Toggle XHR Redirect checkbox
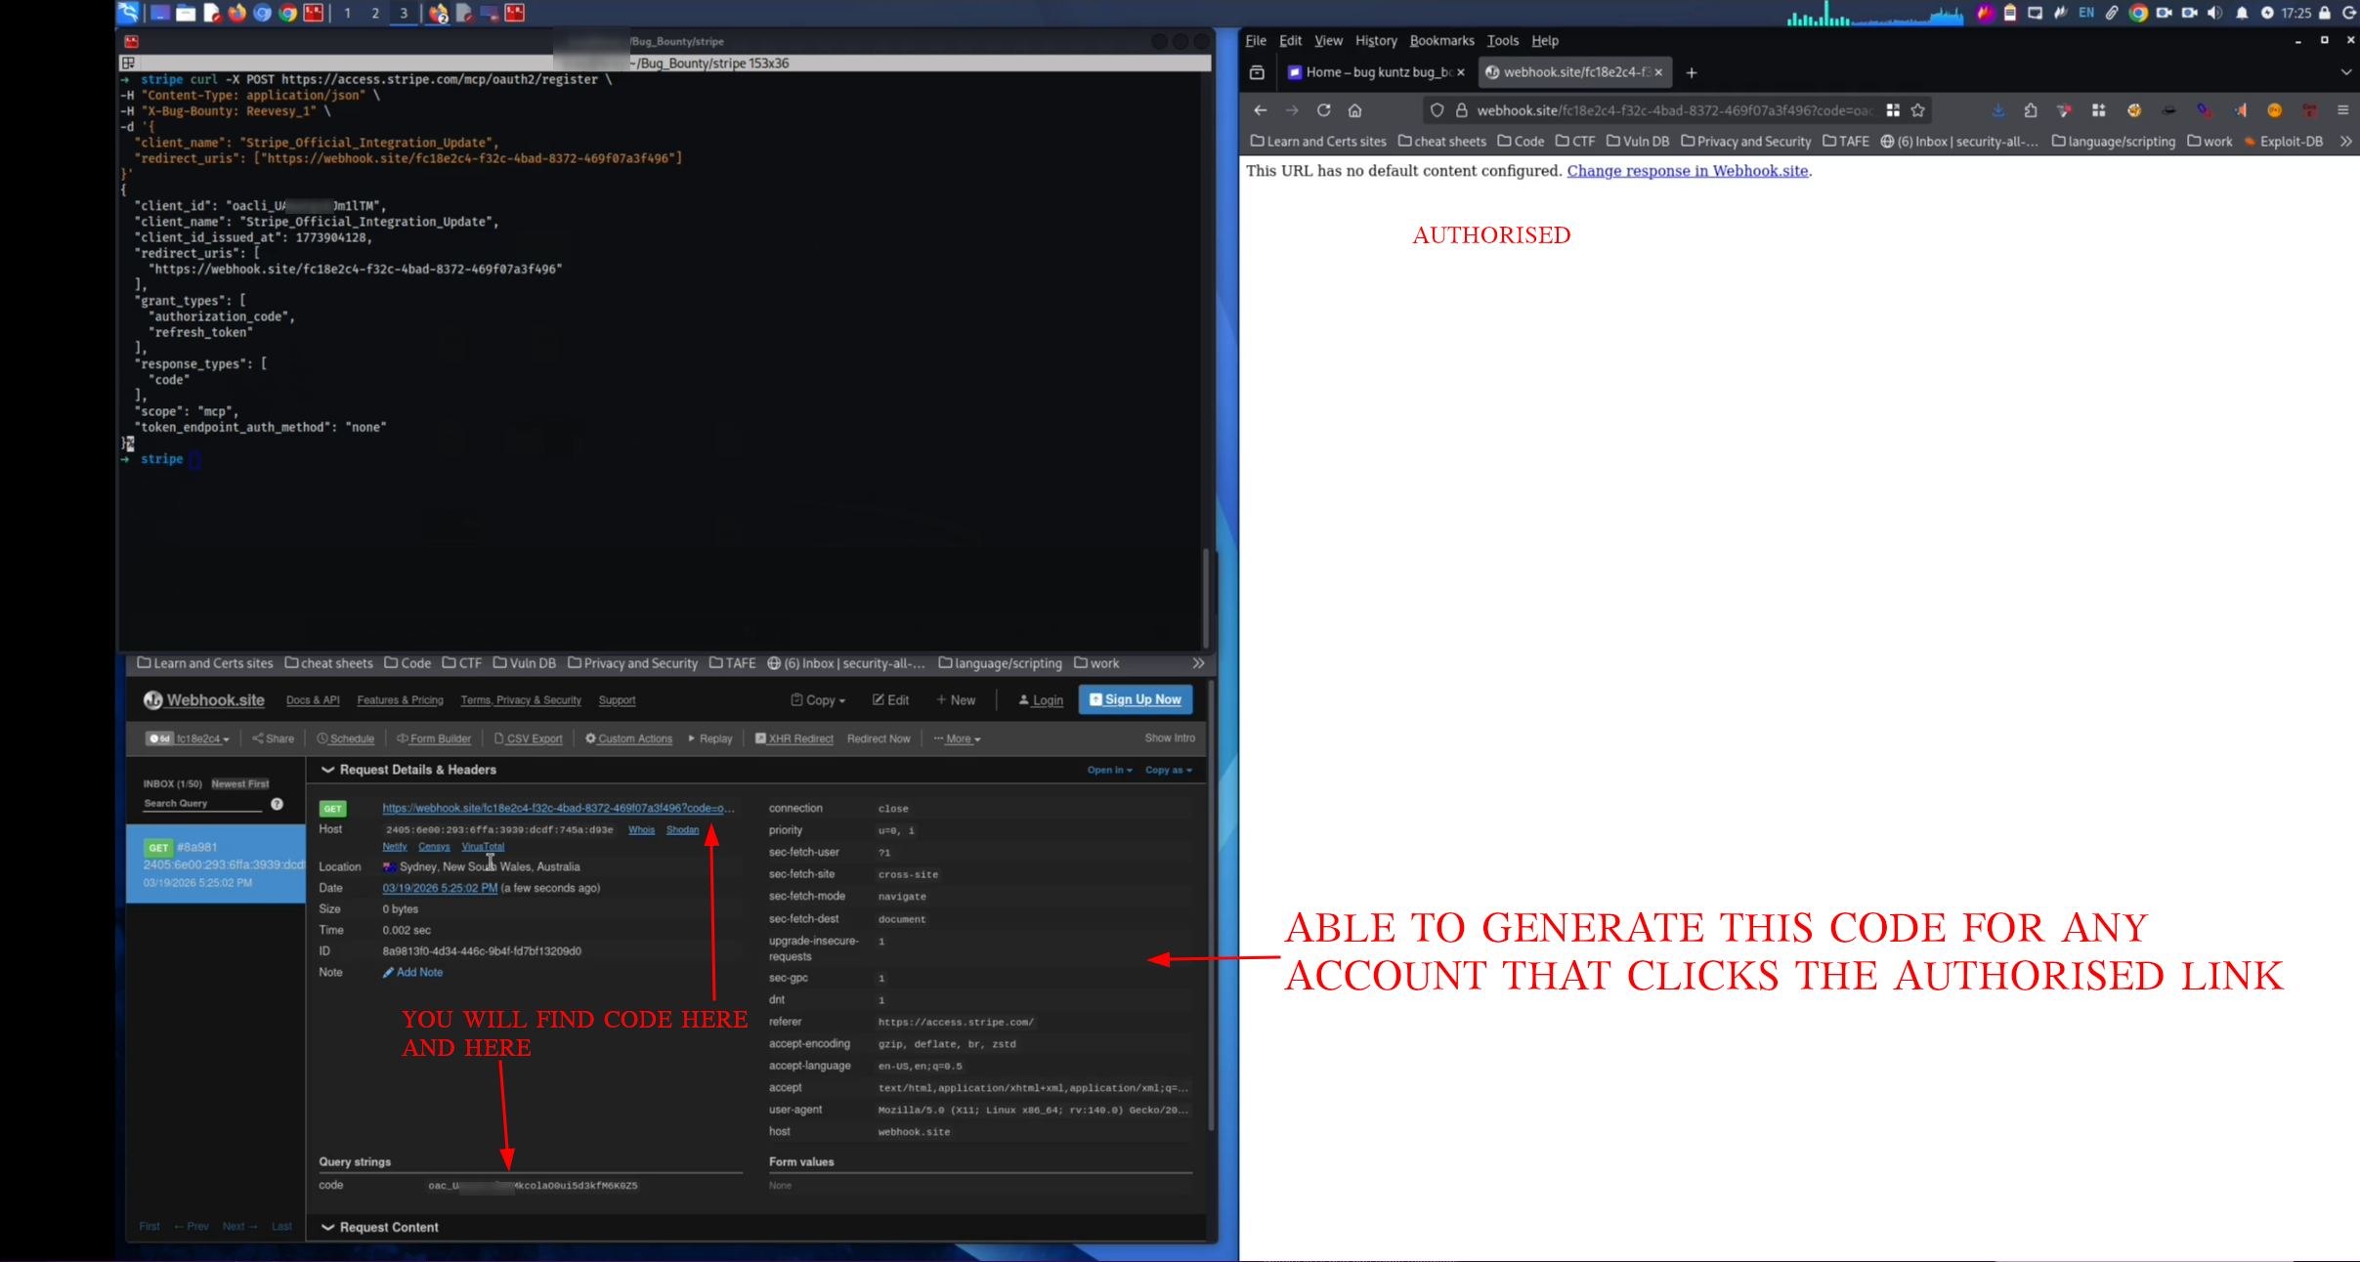 coord(794,738)
